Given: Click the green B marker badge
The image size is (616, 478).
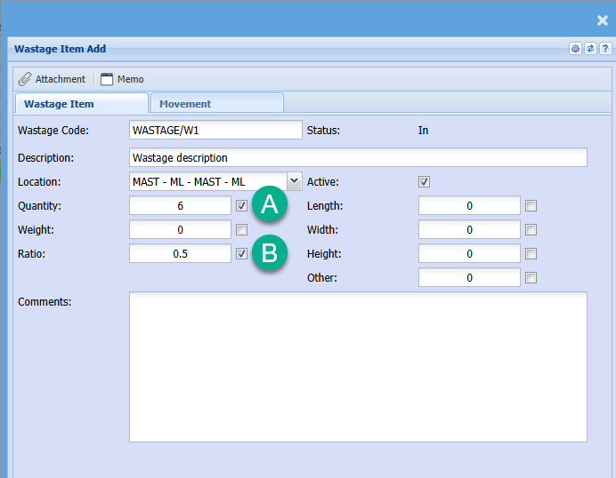Looking at the screenshot, I should pos(270,252).
